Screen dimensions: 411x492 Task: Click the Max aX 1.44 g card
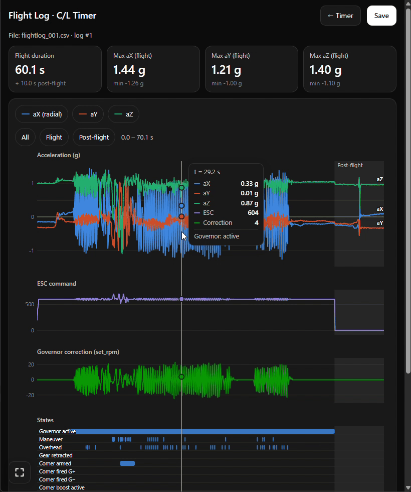pyautogui.click(x=153, y=69)
